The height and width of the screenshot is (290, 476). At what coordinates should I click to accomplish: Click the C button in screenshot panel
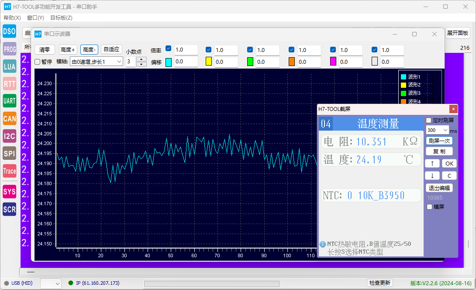449,176
